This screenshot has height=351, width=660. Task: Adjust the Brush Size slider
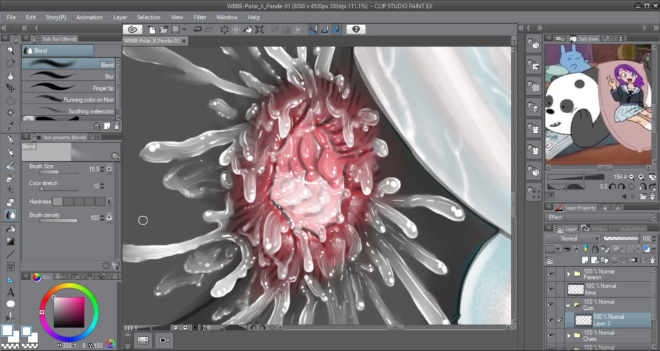pyautogui.click(x=58, y=172)
